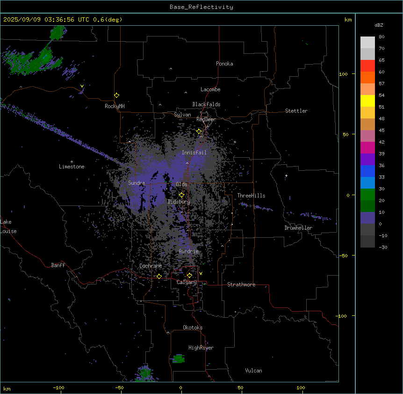Viewport: 403px width, 394px height.
Task: Select the Lake Louise label
Action: click(x=8, y=226)
